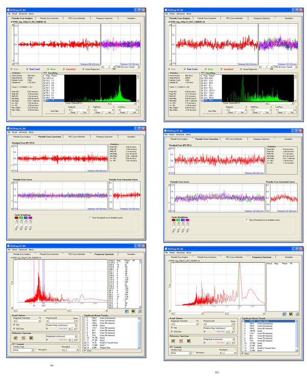The image size is (307, 382).
Task: Click copy icon below RA period table
Action: (140, 311)
